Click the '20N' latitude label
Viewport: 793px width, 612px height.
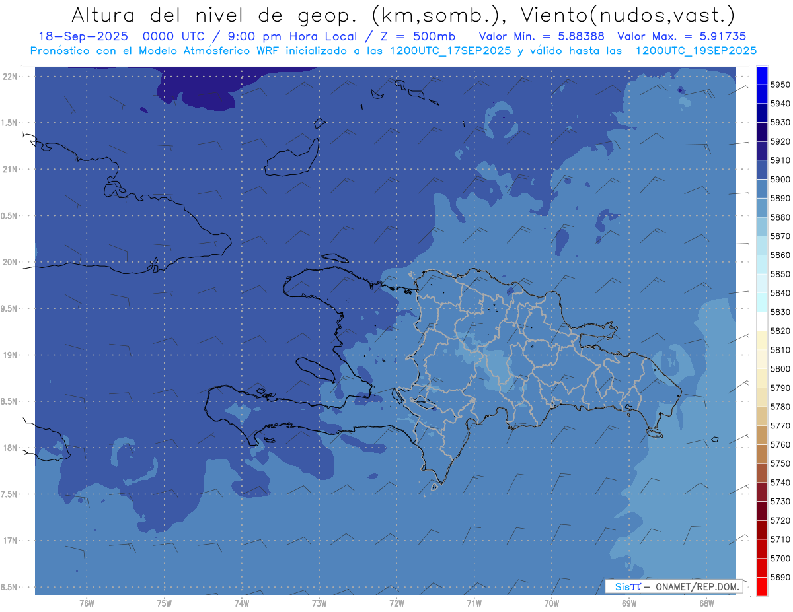click(11, 262)
